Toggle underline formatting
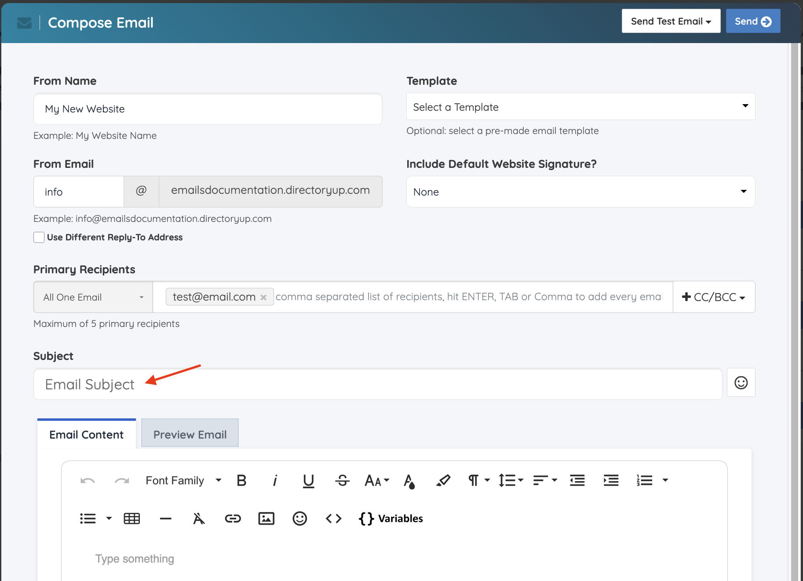Image resolution: width=803 pixels, height=581 pixels. coord(309,481)
